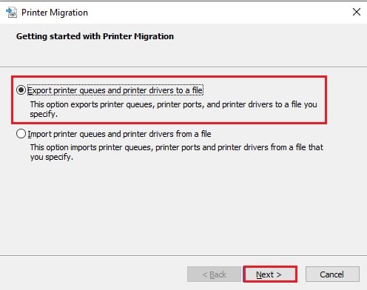367x290 pixels.
Task: Click the blank footer area left of Back
Action: pos(94,274)
